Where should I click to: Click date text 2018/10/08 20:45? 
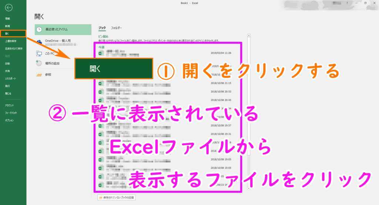coord(221,100)
